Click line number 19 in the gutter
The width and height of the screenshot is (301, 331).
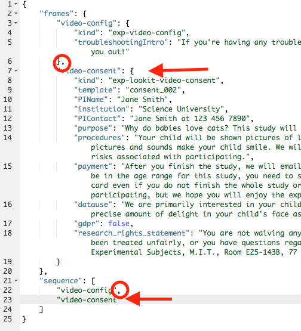(x=8, y=262)
